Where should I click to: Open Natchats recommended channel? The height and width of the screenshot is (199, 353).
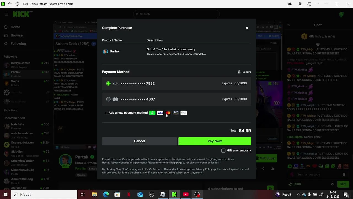click(x=26, y=126)
